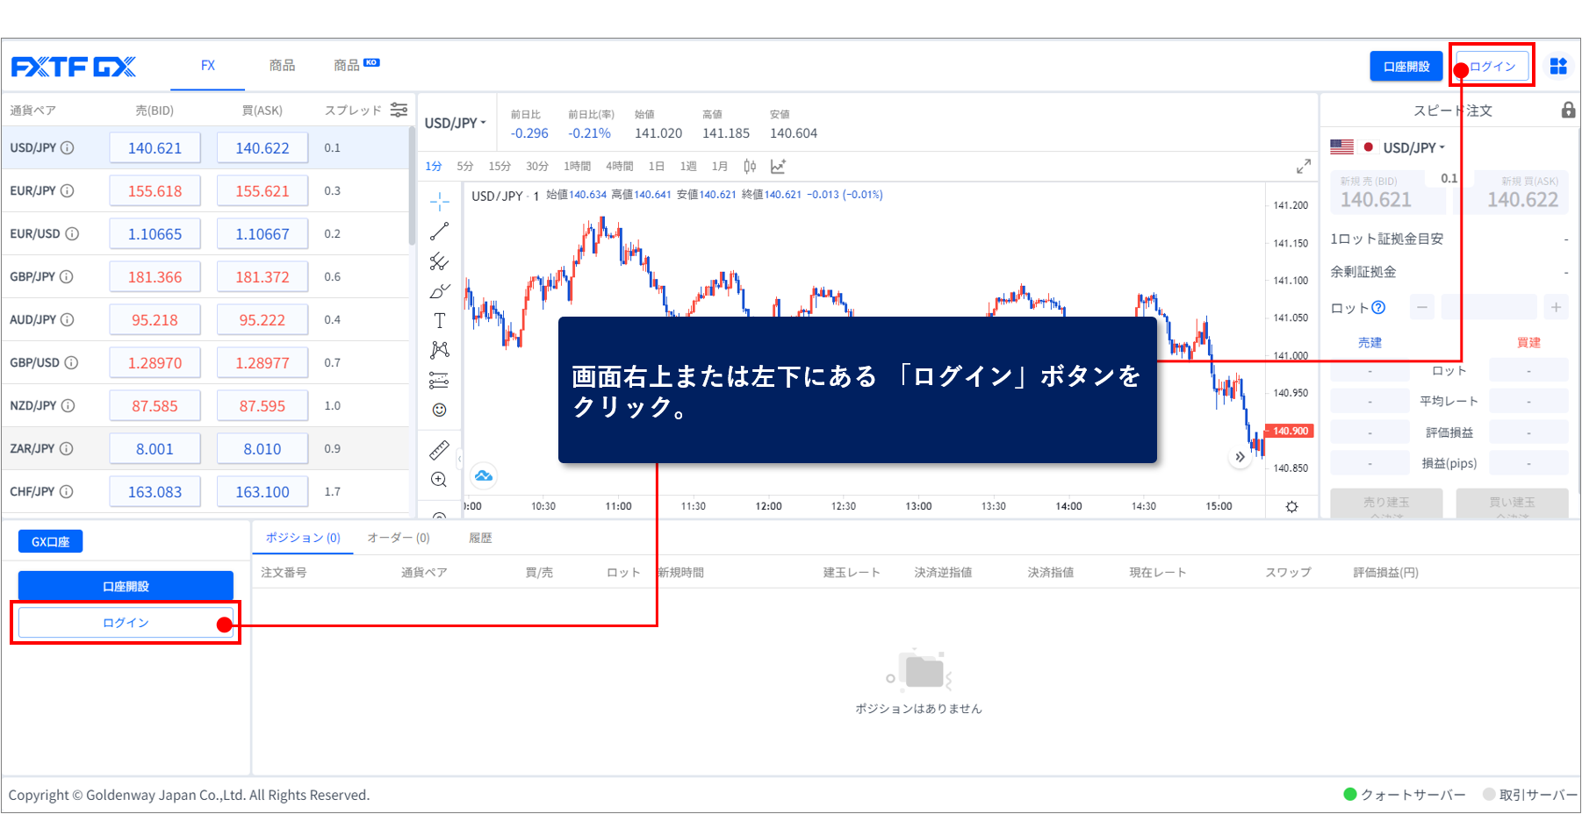Show info for USD/JPY pair

point(68,148)
